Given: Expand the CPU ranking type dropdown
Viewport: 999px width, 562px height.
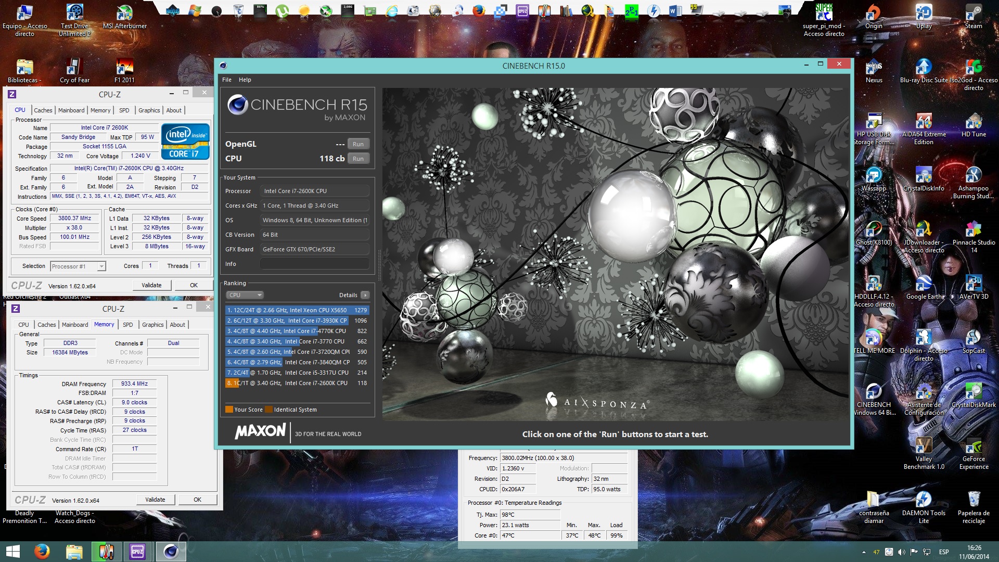Looking at the screenshot, I should click(x=245, y=295).
